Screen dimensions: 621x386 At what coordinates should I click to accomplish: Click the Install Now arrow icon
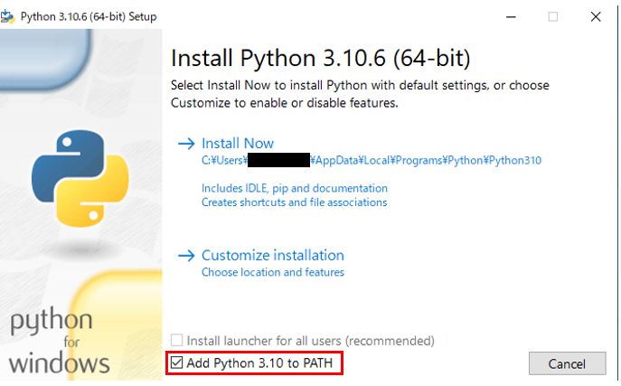coord(186,144)
